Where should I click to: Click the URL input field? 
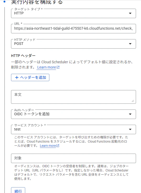click(74, 29)
